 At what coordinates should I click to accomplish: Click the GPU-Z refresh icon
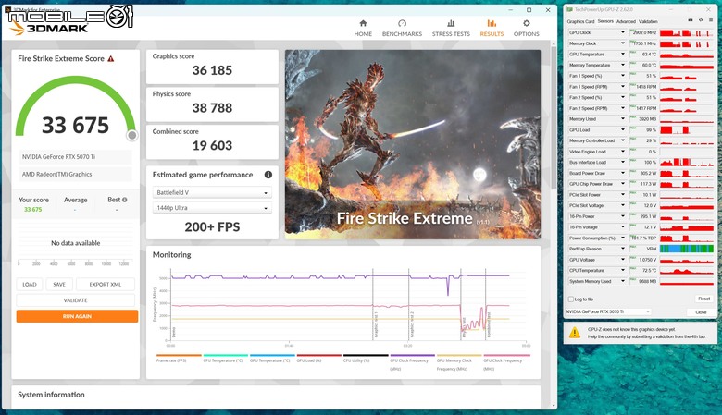pos(701,20)
